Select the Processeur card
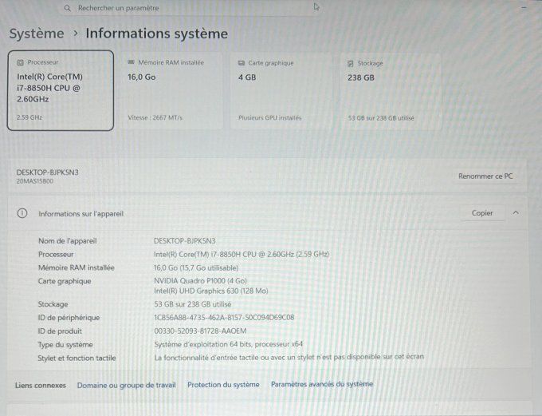The image size is (542, 416). pos(61,90)
